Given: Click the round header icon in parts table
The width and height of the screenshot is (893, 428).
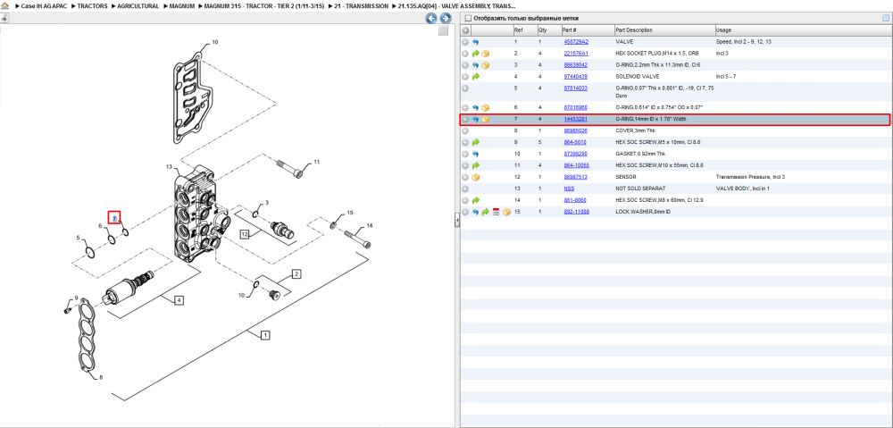Looking at the screenshot, I should 465,30.
